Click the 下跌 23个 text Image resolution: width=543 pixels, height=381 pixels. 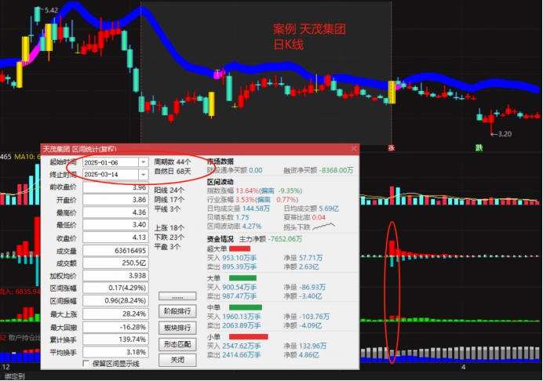[169, 238]
